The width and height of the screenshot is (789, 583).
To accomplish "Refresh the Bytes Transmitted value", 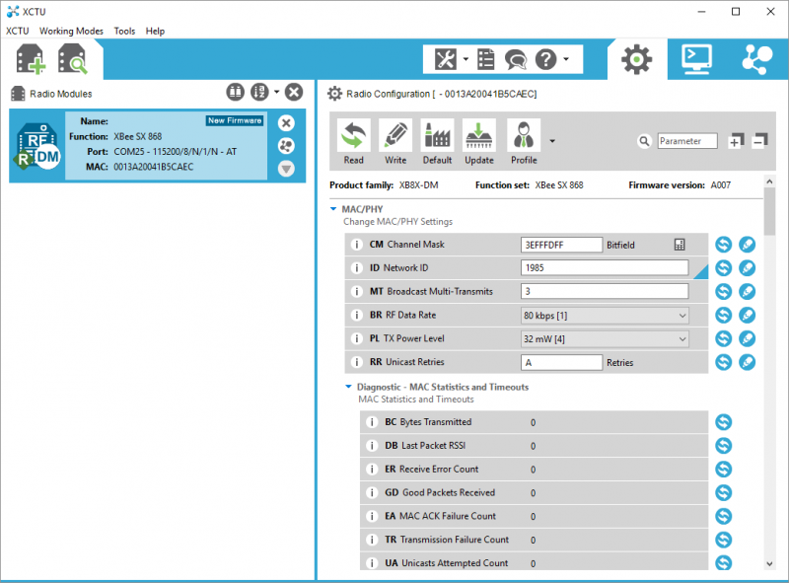I will coord(724,422).
